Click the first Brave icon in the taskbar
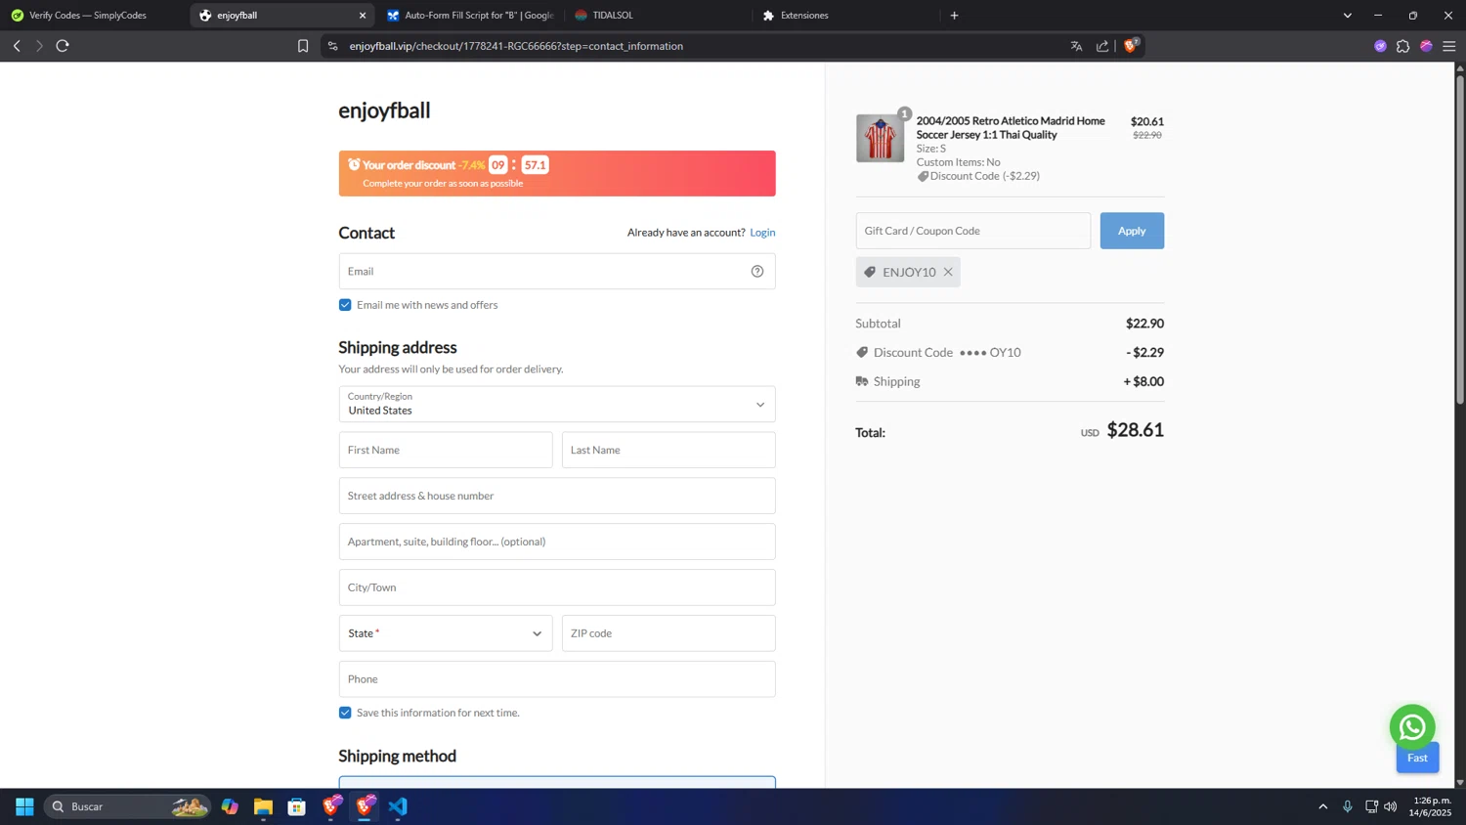The height and width of the screenshot is (825, 1466). [331, 806]
